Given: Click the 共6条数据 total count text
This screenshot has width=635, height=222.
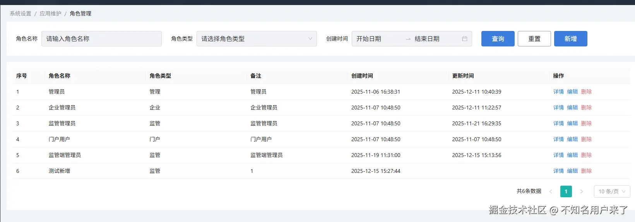Looking at the screenshot, I should (x=529, y=191).
